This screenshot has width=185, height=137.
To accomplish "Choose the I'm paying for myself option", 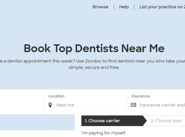I will [103, 133].
